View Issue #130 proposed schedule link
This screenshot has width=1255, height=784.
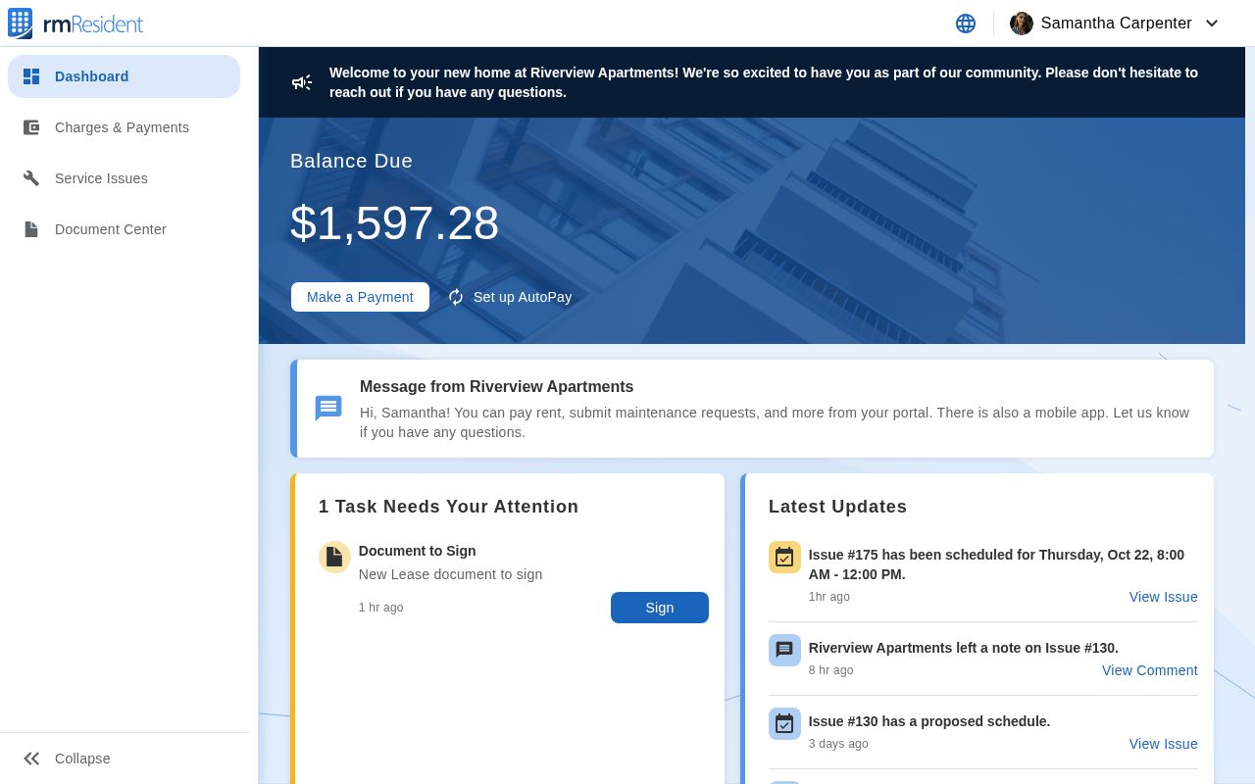point(1164,744)
